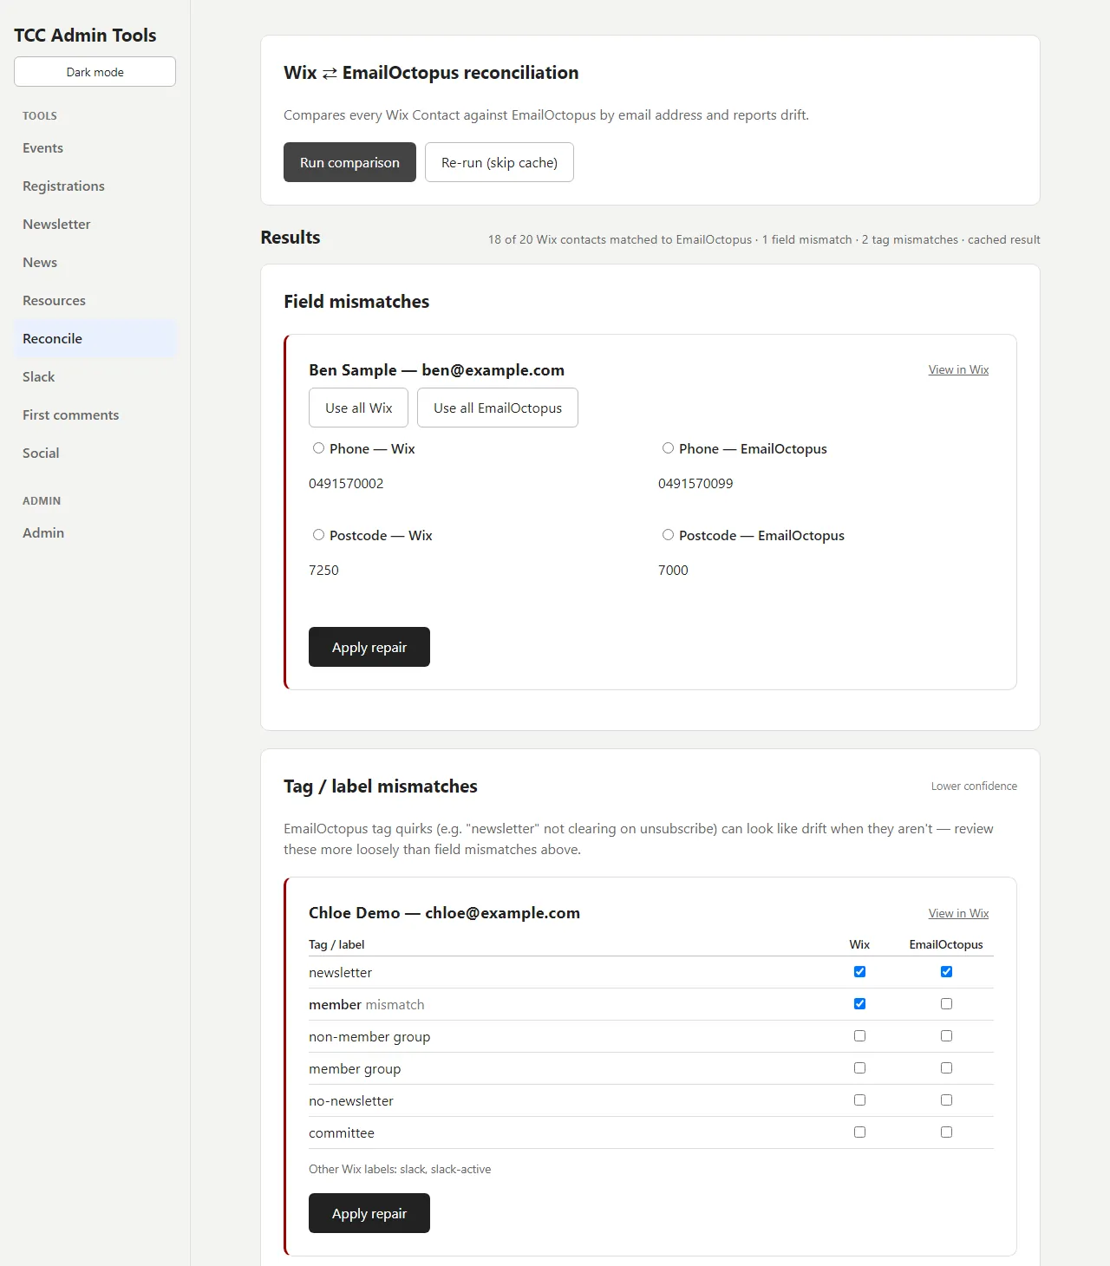
Task: Click the phone value 0491570002
Action: [x=346, y=484]
